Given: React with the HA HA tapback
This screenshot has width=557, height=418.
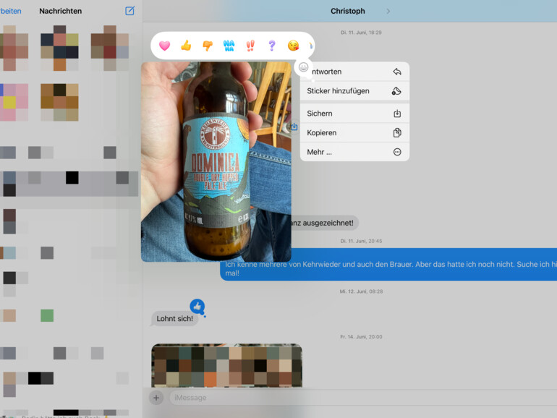Looking at the screenshot, I should [229, 46].
